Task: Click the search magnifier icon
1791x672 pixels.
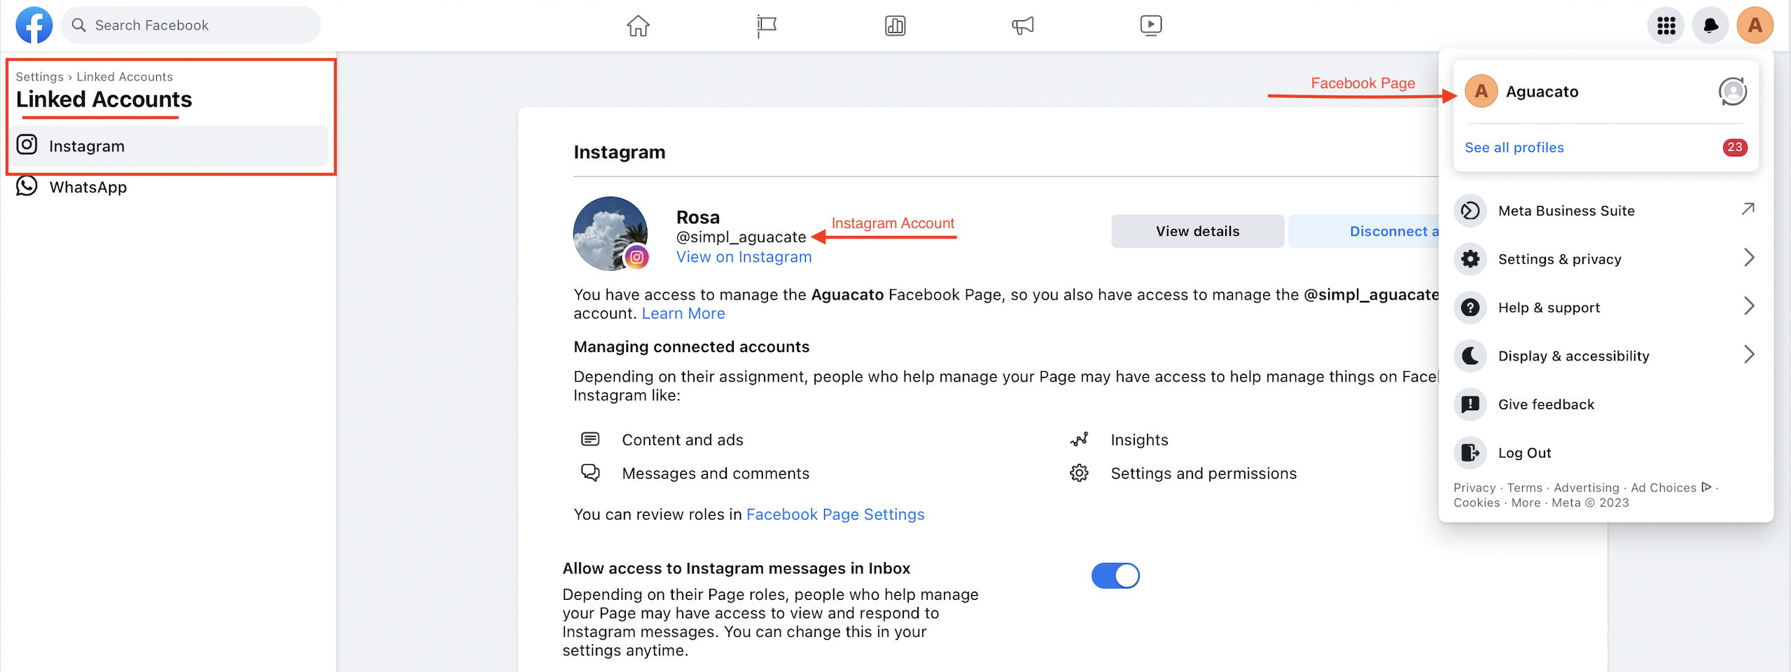Action: 79,25
